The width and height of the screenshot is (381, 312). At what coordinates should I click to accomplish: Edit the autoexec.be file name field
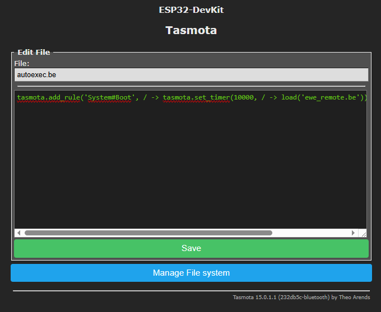191,75
